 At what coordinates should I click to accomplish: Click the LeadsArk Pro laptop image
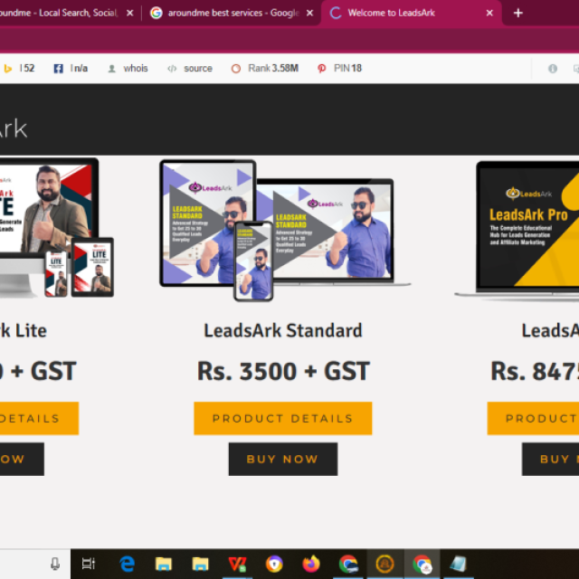coord(517,231)
